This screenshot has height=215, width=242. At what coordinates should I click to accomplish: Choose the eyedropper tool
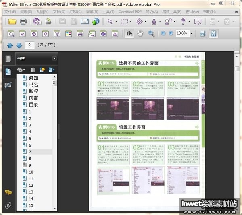183,21
